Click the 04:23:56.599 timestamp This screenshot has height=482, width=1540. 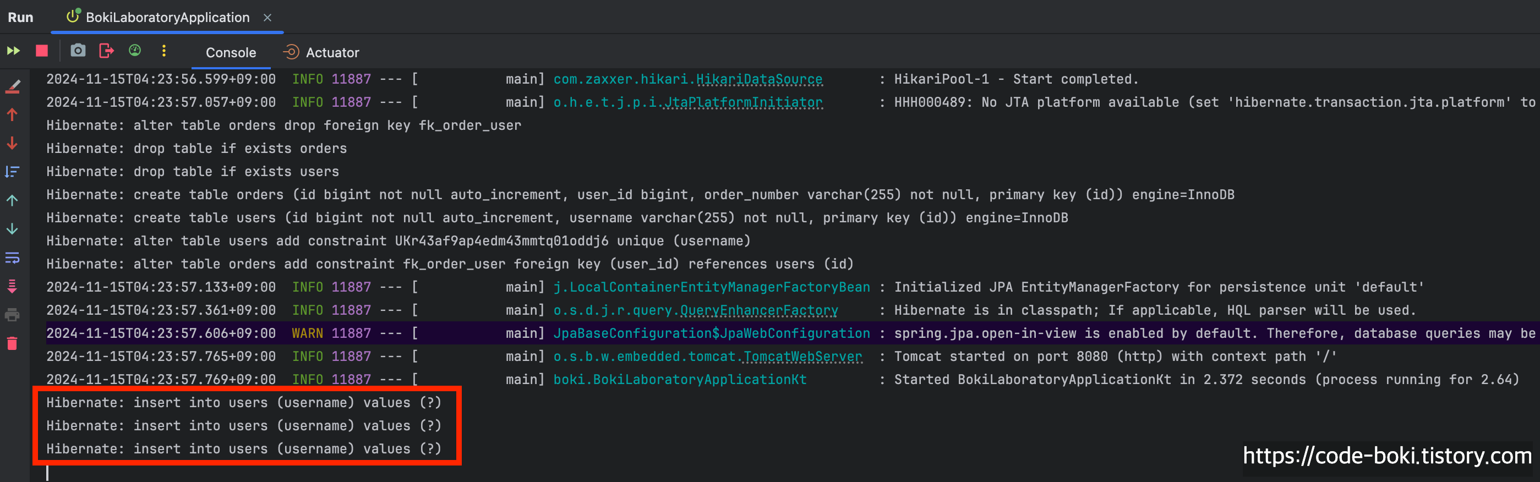click(161, 80)
